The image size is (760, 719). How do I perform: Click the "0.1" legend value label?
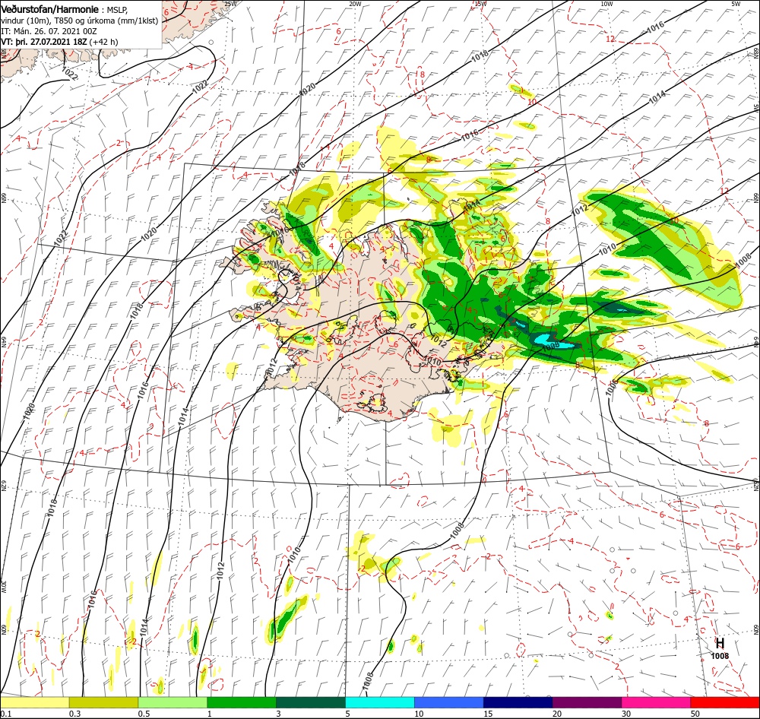coord(6,714)
